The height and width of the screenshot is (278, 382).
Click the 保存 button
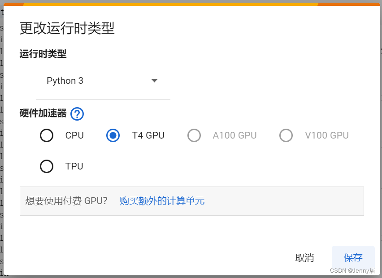click(353, 257)
